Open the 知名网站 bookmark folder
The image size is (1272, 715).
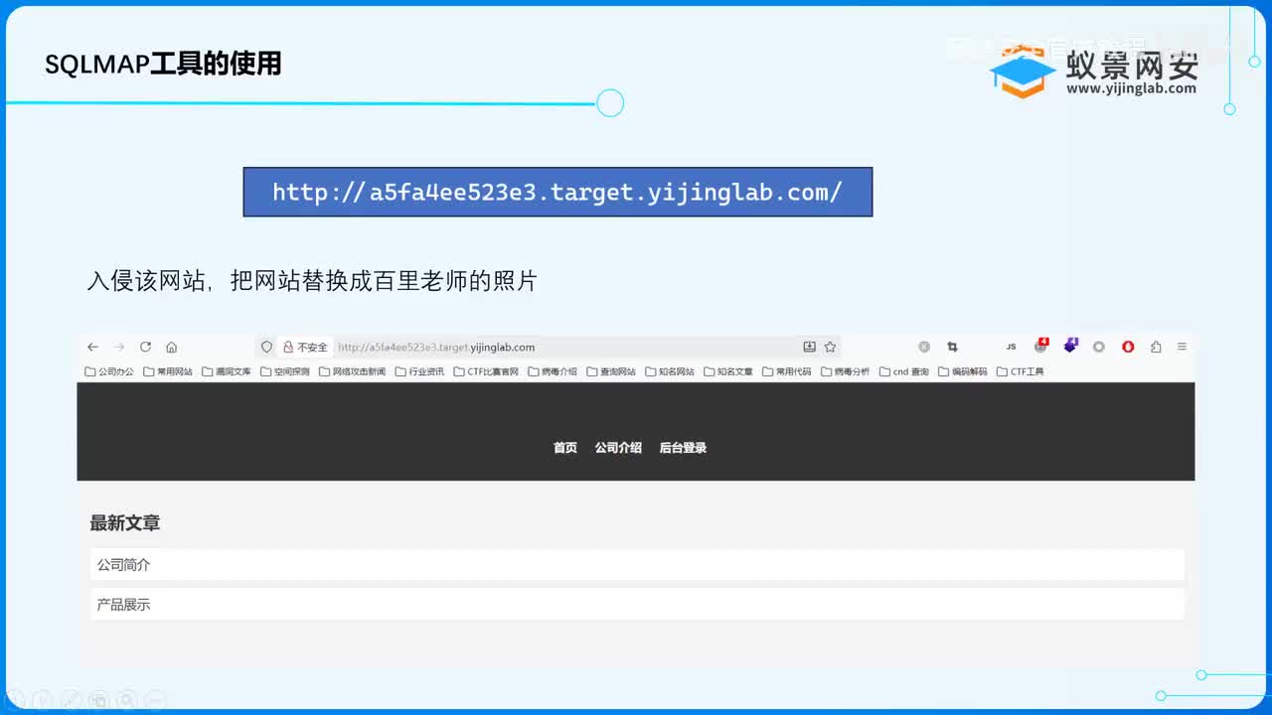pos(670,371)
